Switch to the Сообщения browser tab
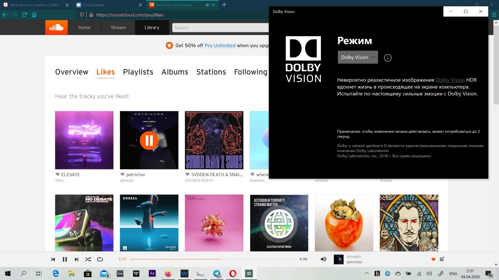 click(110, 5)
